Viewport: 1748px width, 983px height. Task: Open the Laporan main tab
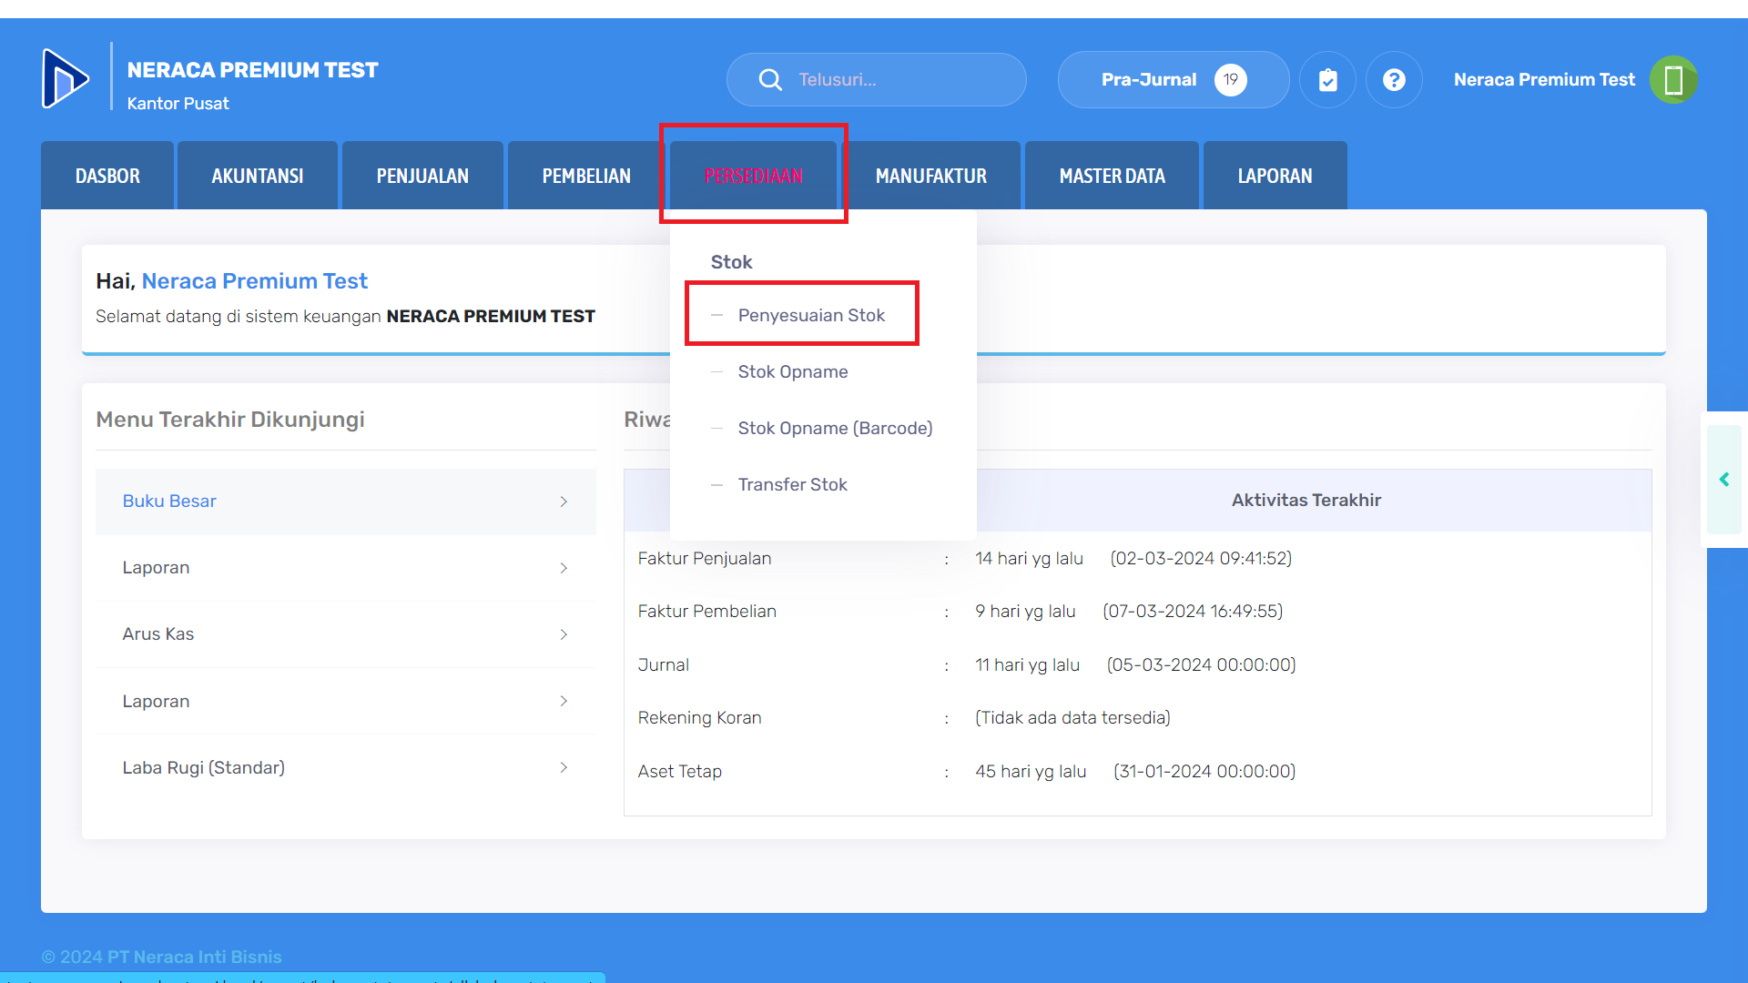(1275, 176)
